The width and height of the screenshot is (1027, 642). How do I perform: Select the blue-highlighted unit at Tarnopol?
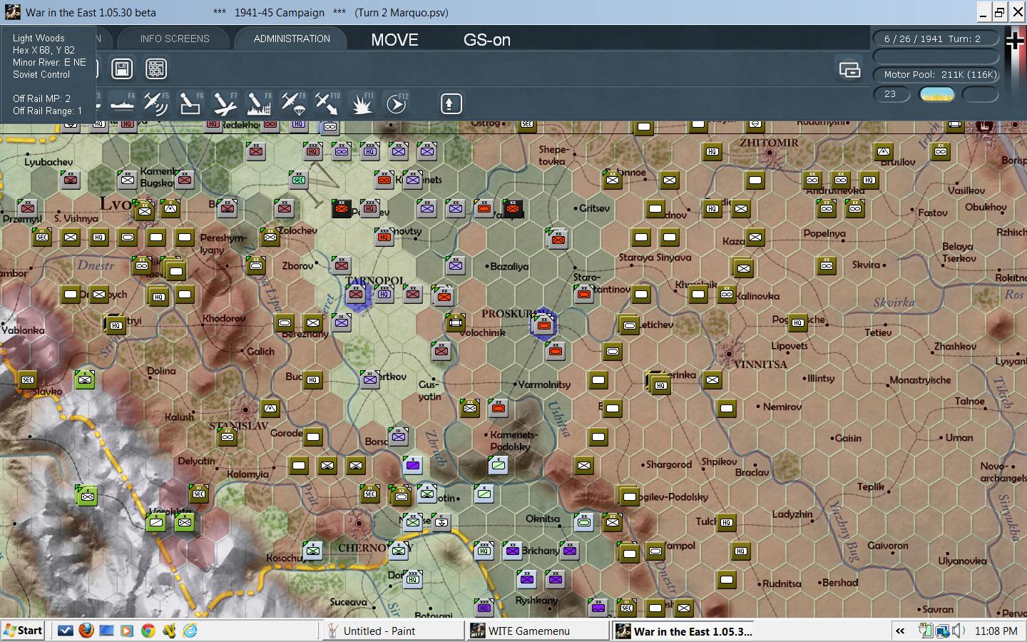point(356,294)
